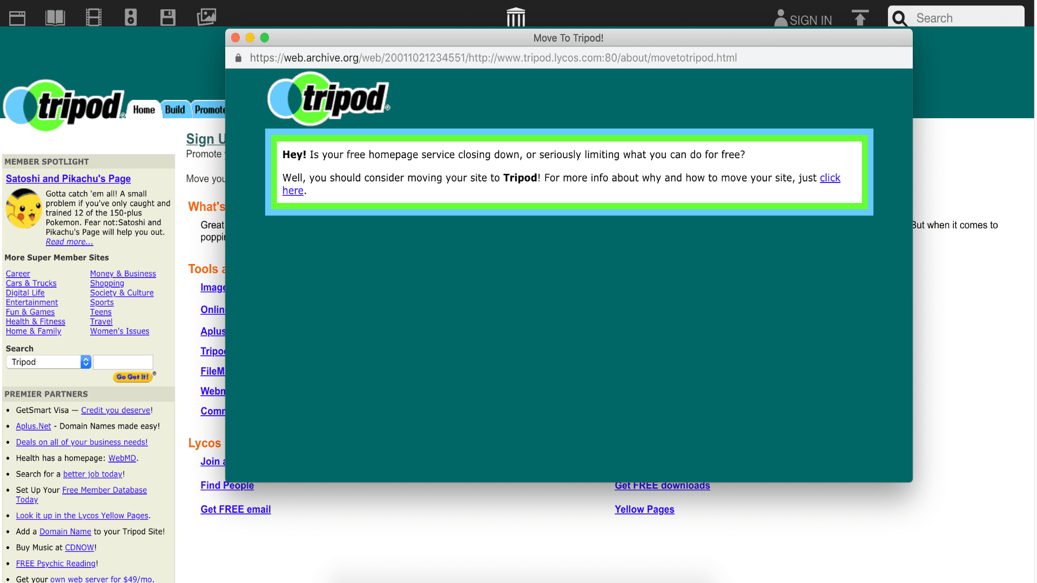Screen dimensions: 1037x583
Task: Select the Build tab
Action: click(x=175, y=110)
